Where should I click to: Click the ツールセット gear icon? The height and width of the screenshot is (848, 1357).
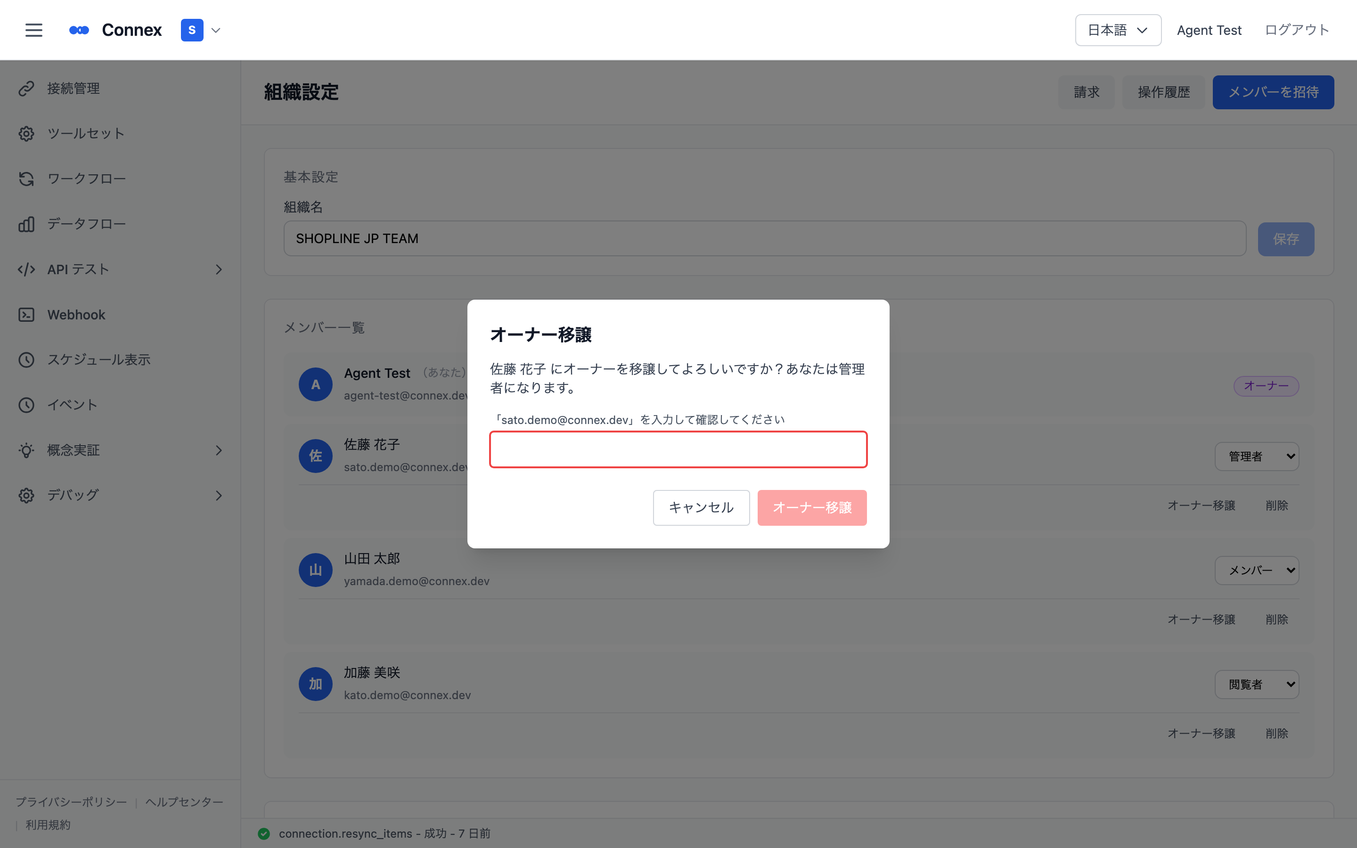pyautogui.click(x=26, y=133)
